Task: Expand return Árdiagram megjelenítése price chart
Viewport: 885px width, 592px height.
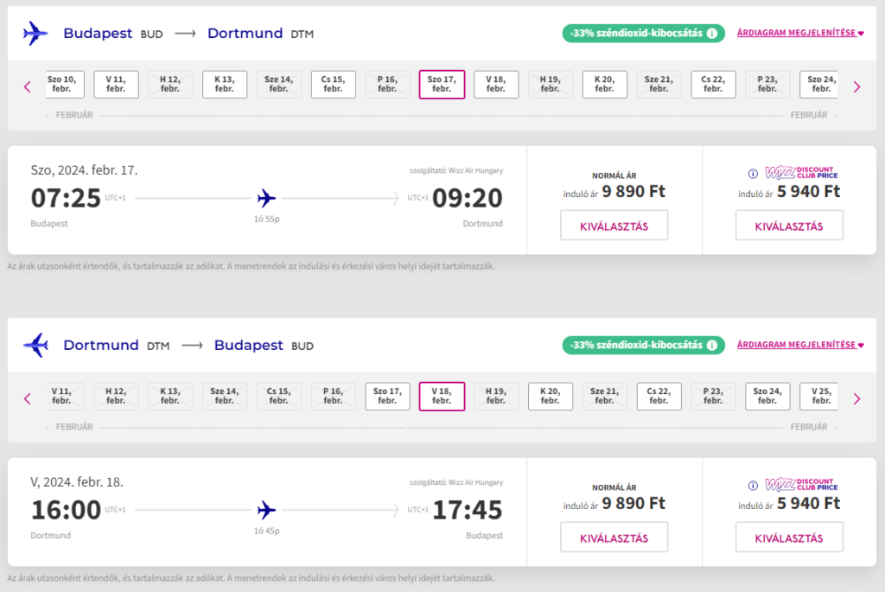Action: click(800, 345)
